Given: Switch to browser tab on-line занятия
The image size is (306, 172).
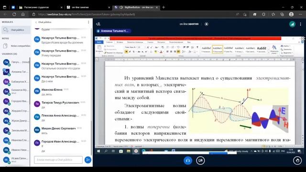Looking at the screenshot, I should [89, 8].
